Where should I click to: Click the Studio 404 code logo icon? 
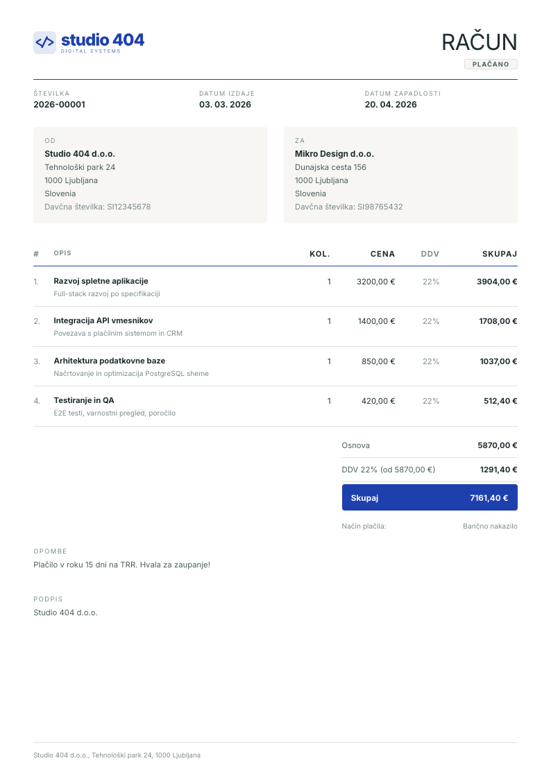[44, 43]
